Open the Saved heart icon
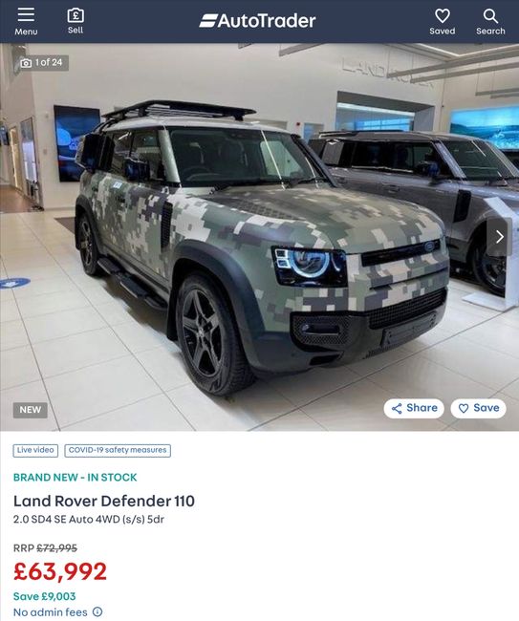The width and height of the screenshot is (519, 621). (x=443, y=16)
